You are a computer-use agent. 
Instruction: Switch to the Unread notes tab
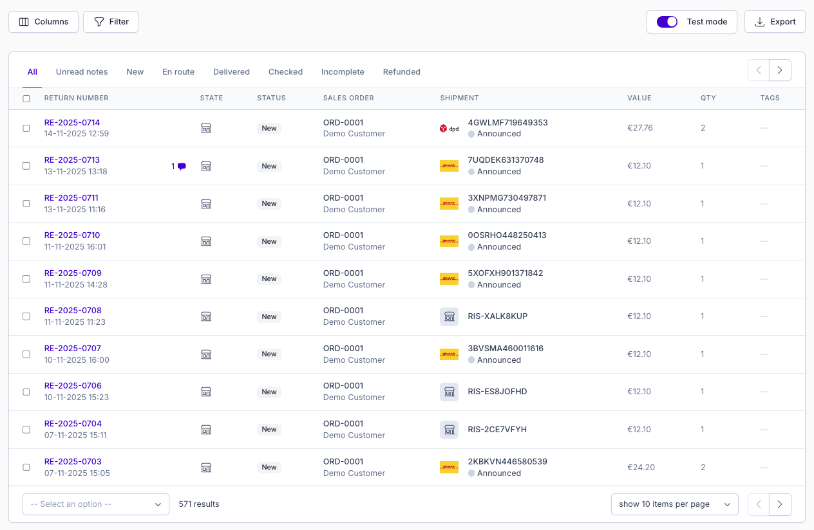click(x=82, y=72)
